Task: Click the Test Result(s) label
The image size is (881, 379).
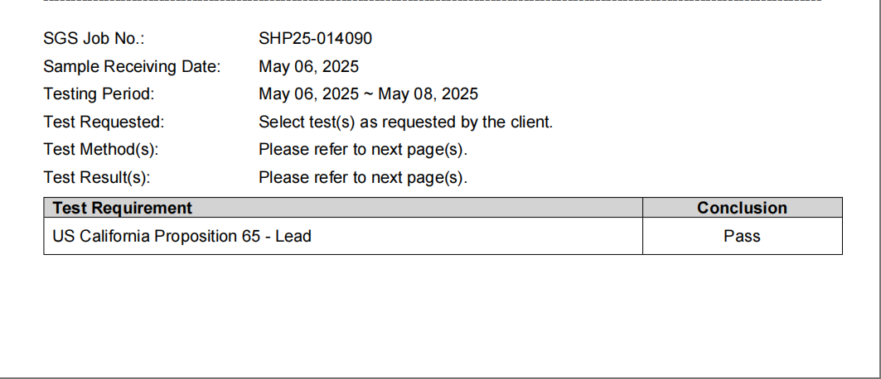Action: point(97,177)
